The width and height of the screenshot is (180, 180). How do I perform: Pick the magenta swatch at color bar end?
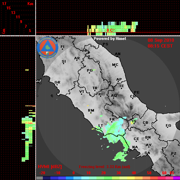click(176, 178)
